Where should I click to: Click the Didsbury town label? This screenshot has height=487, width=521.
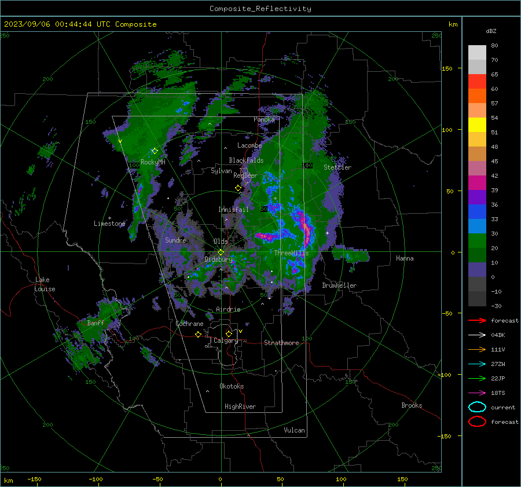click(x=219, y=259)
